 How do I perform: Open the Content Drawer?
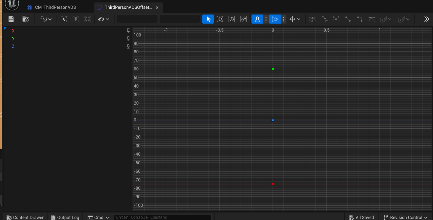[x=25, y=217]
